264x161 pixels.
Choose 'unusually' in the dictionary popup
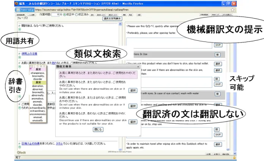[38, 121]
